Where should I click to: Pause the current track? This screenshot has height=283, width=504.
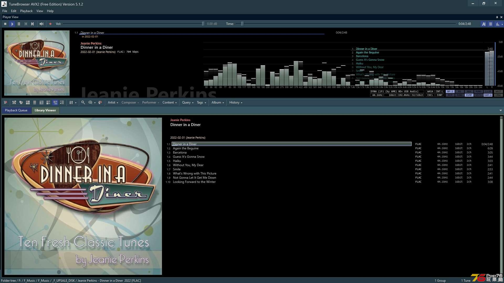pos(19,24)
